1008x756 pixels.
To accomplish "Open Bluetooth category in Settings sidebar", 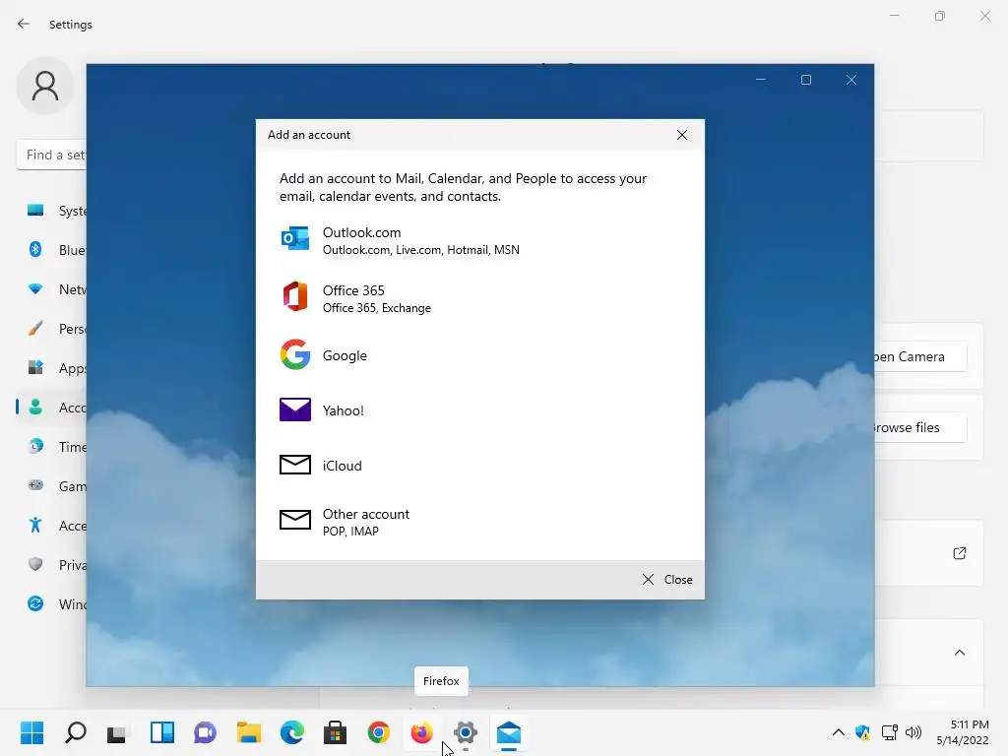I will [x=51, y=250].
